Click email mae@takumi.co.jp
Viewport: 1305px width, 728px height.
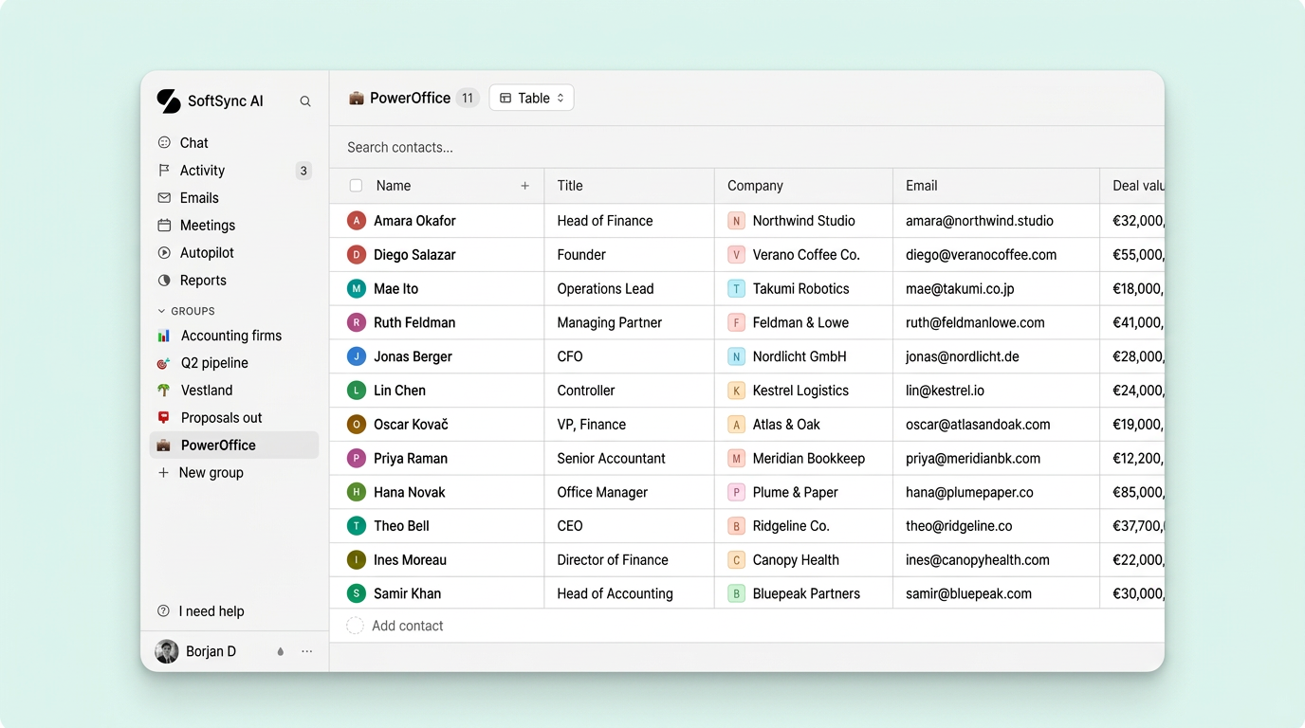pyautogui.click(x=960, y=289)
